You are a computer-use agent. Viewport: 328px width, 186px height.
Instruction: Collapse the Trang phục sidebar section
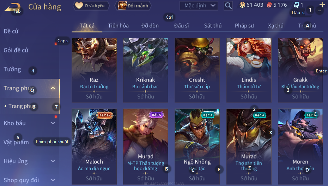pos(53,88)
